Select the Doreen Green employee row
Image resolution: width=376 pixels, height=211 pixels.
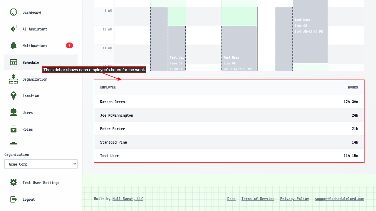[x=229, y=102]
